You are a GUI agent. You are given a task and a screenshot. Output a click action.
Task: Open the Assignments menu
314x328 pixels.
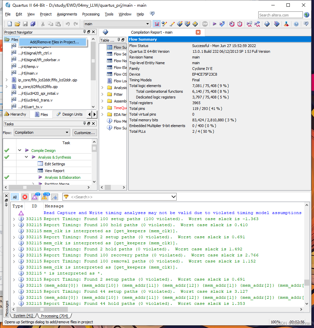point(66,14)
